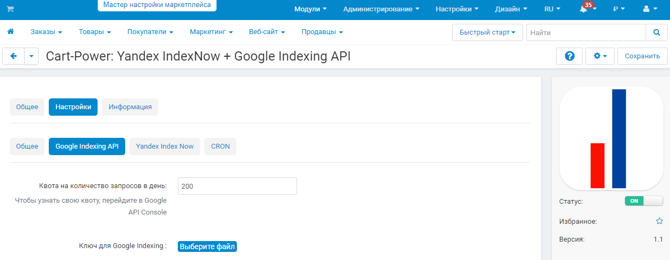The image size is (670, 260).
Task: Open the Информация tab
Action: tap(130, 107)
